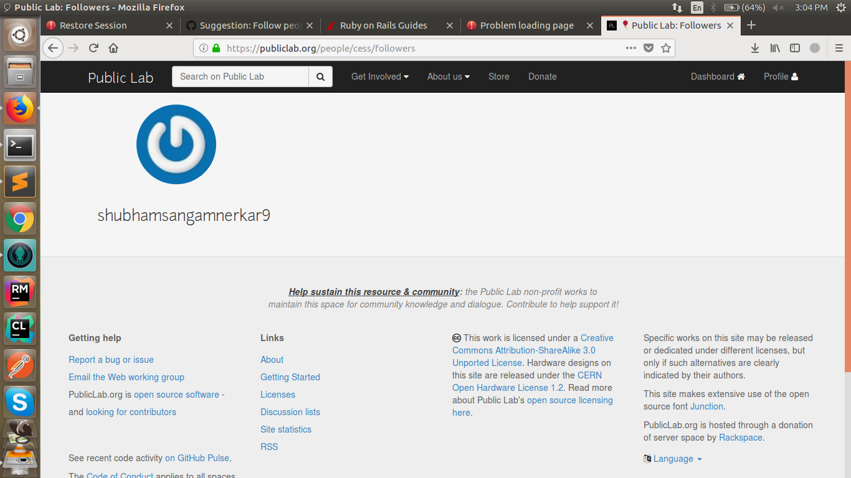This screenshot has height=478, width=851.
Task: Open the battery status menu
Action: [744, 7]
